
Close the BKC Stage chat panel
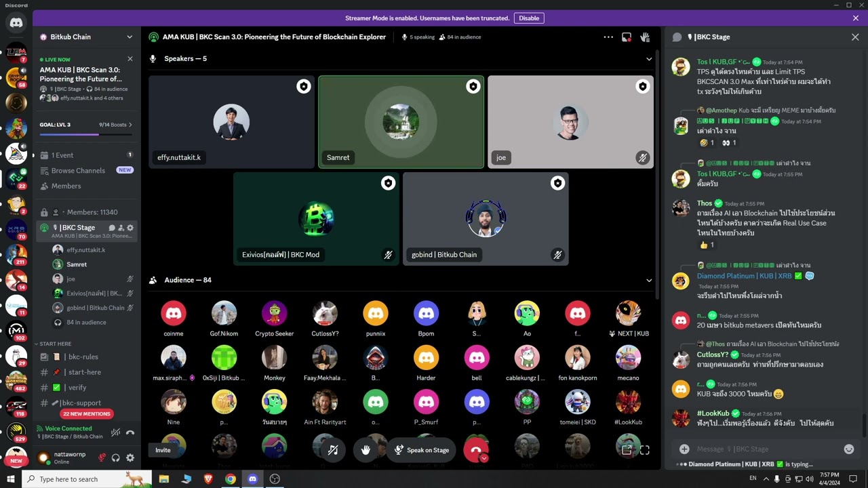855,37
